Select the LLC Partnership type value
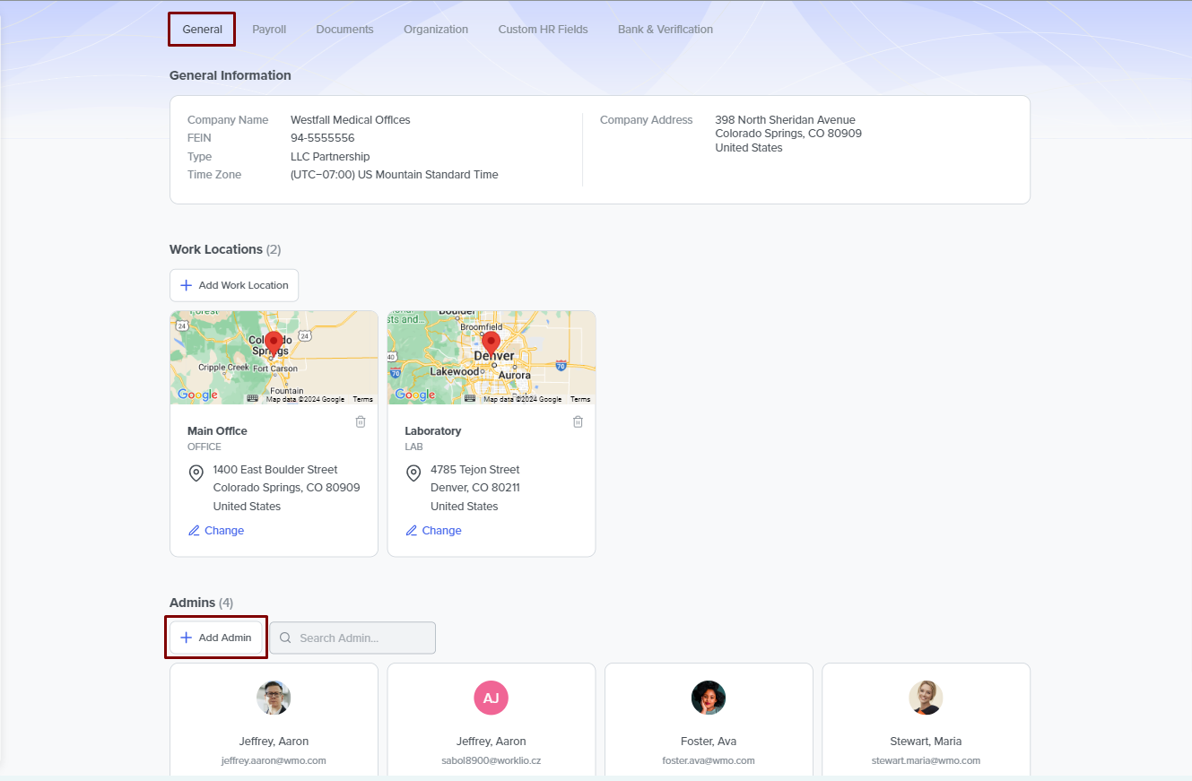Screen dimensions: 1192x781 pos(330,157)
